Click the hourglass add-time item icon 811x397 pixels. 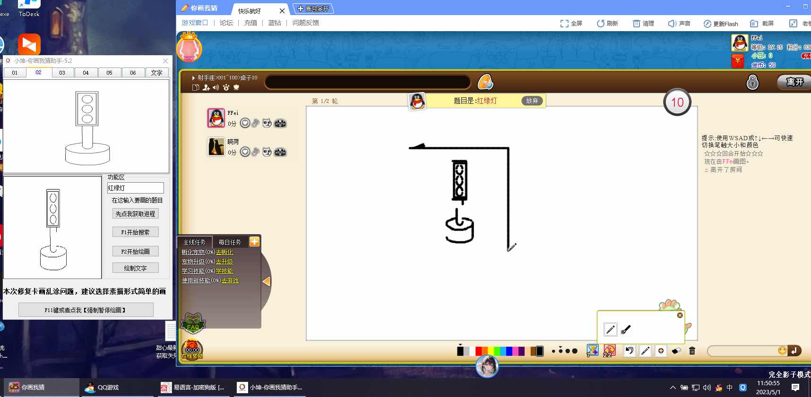tap(592, 350)
